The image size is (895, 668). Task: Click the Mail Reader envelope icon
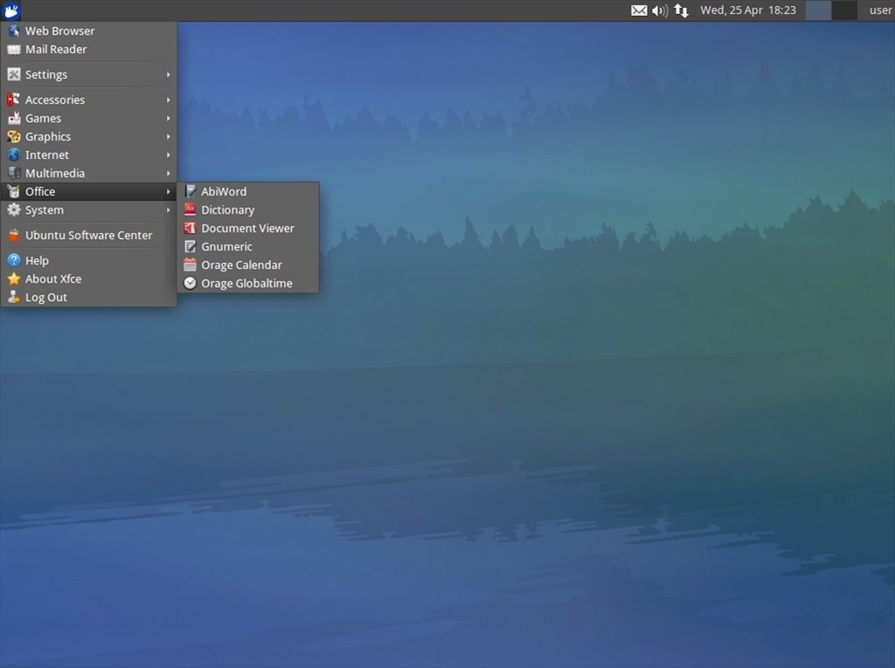coord(14,50)
